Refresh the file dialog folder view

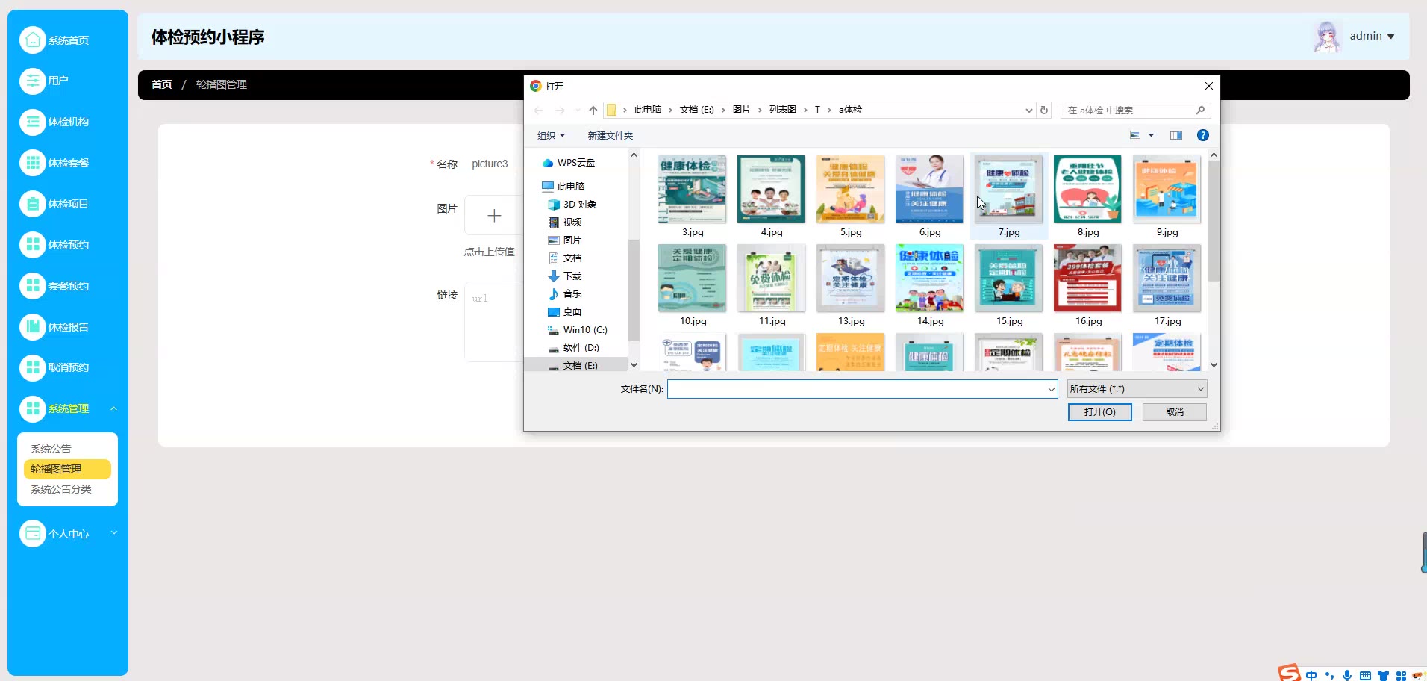coord(1044,111)
